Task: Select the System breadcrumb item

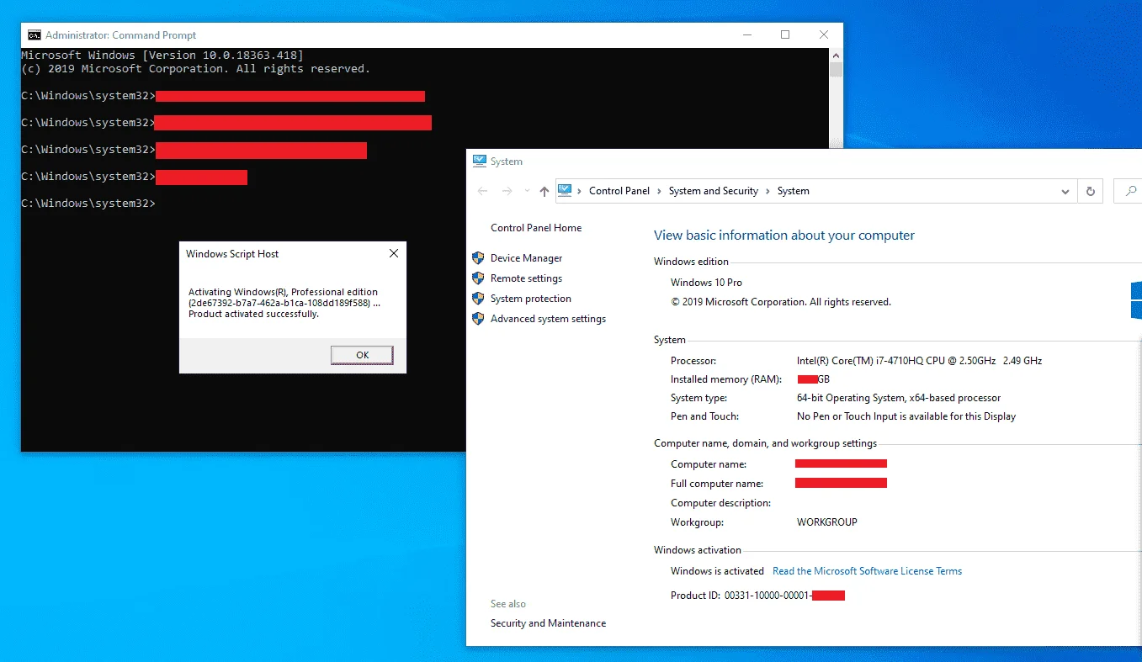Action: [x=793, y=191]
